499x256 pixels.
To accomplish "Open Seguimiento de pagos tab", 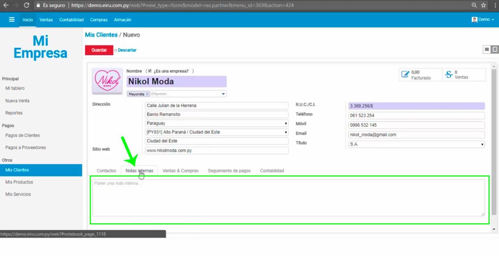I will (229, 171).
